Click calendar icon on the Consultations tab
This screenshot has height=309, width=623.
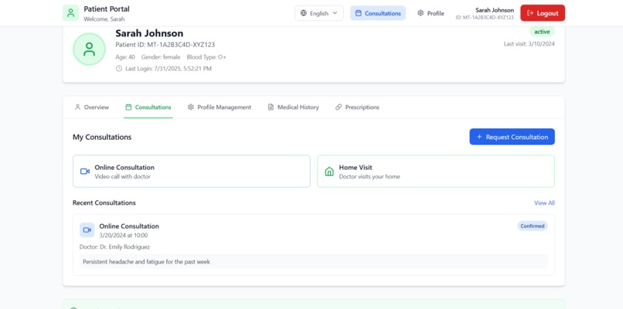tap(128, 107)
